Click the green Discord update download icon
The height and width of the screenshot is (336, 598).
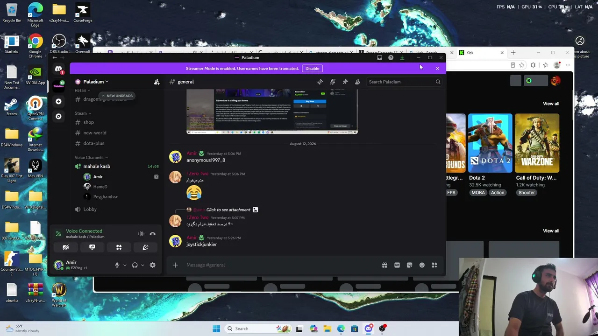click(402, 58)
